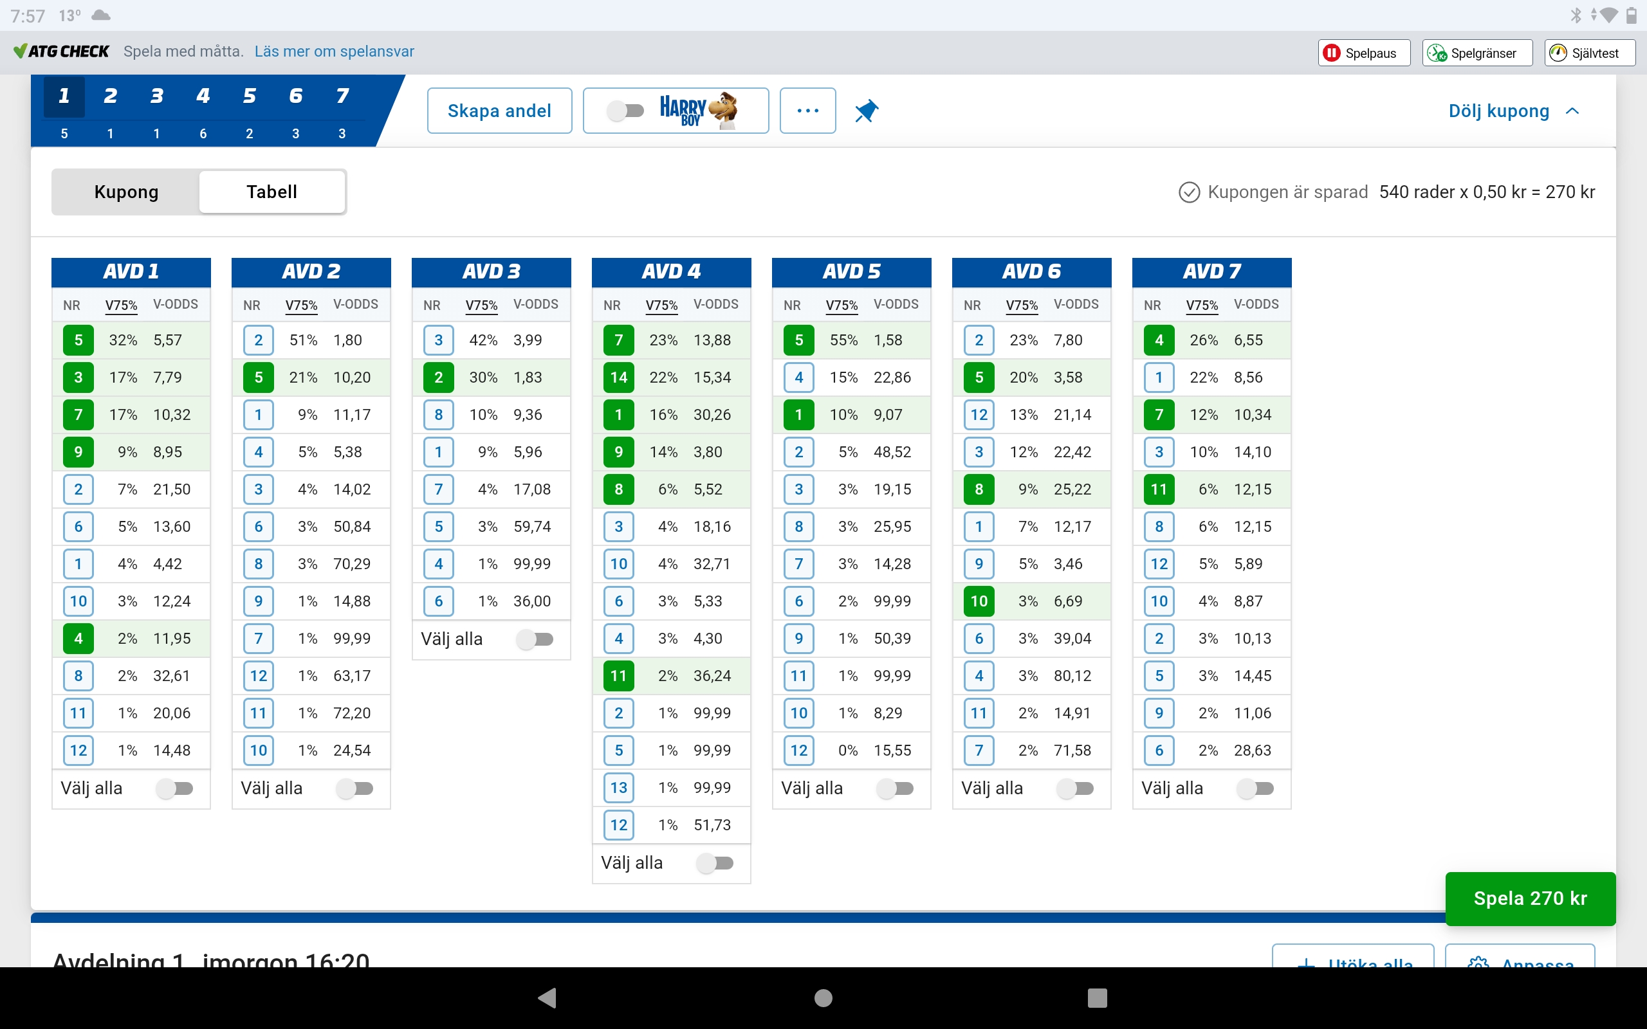
Task: Deselect horse 10 in AVD 6
Action: tap(979, 601)
